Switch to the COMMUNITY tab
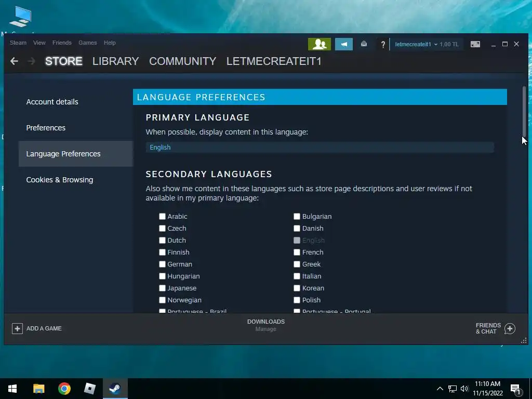 [x=182, y=61]
